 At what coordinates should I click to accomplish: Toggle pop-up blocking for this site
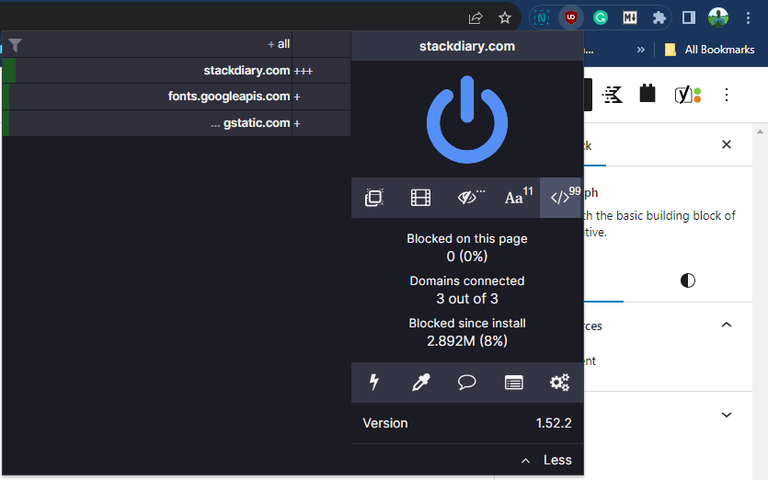pos(373,198)
